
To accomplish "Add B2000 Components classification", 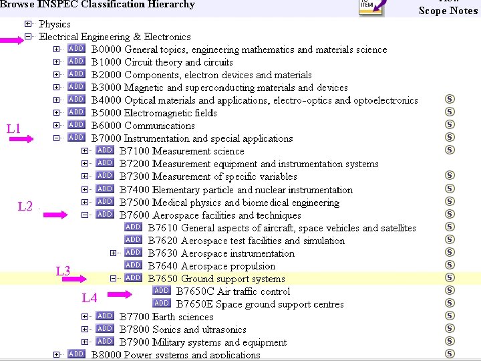I will click(x=76, y=74).
